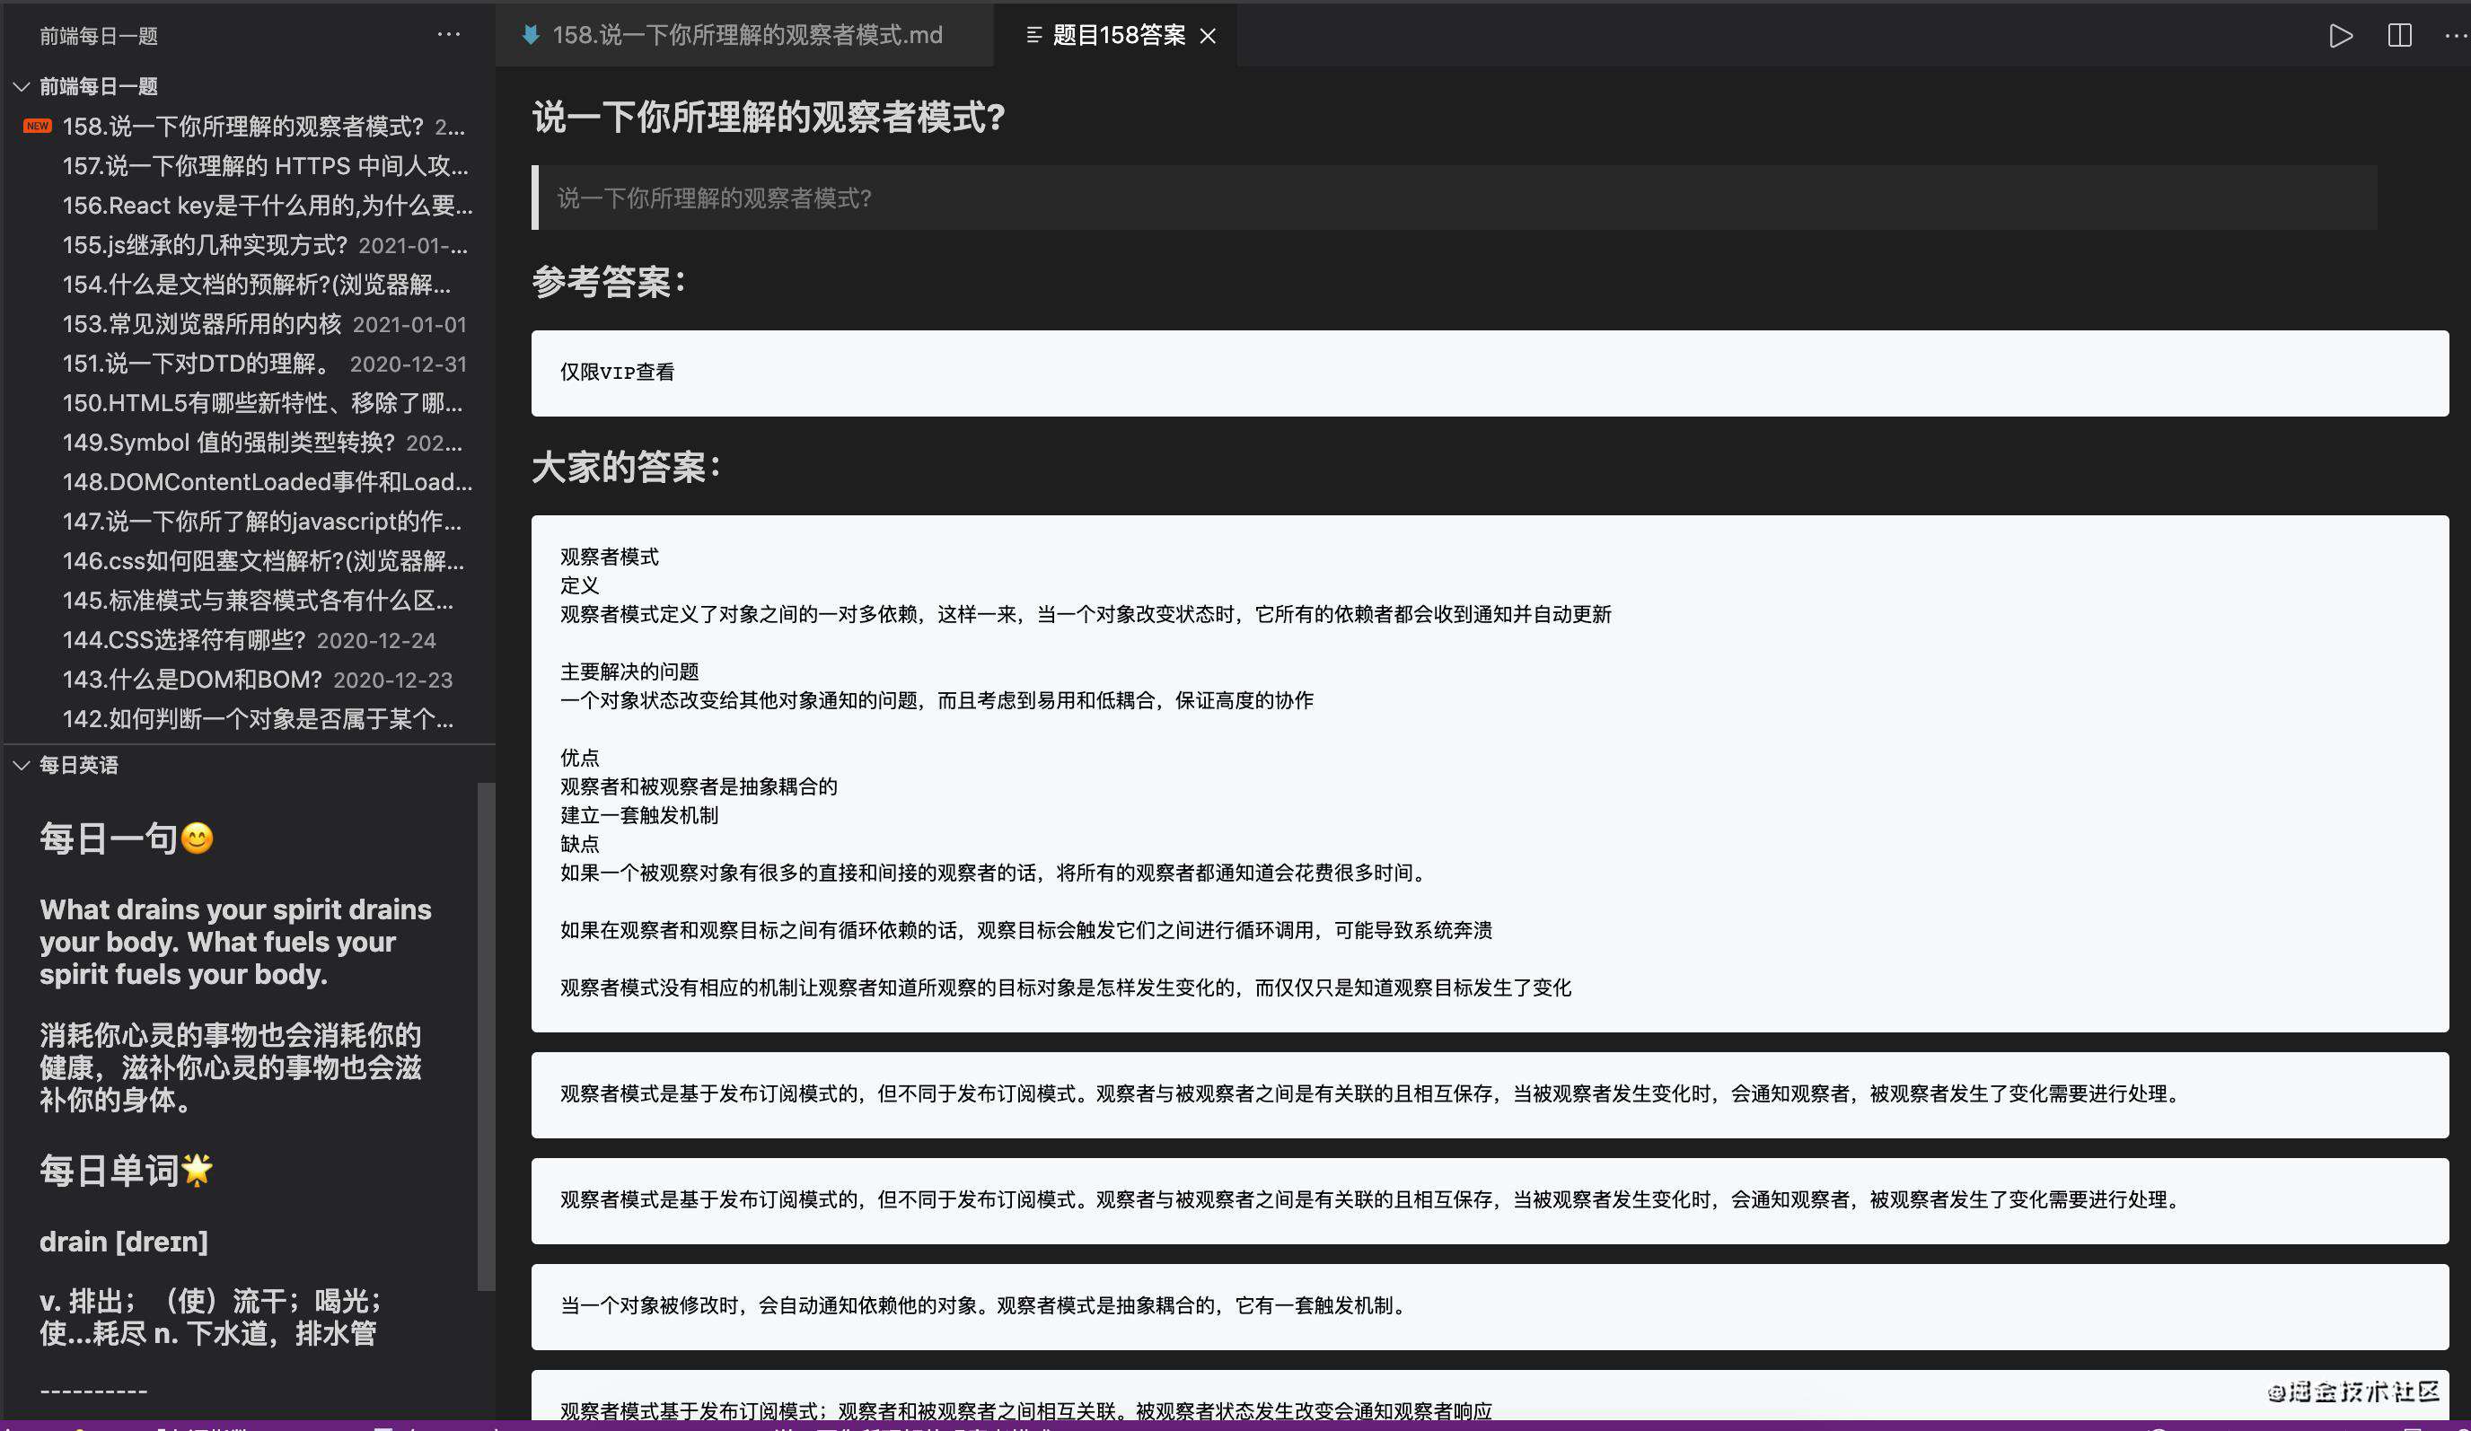Open question 155.js继承的几种实现方式
Screen dimensions: 2471x1431
[247, 245]
